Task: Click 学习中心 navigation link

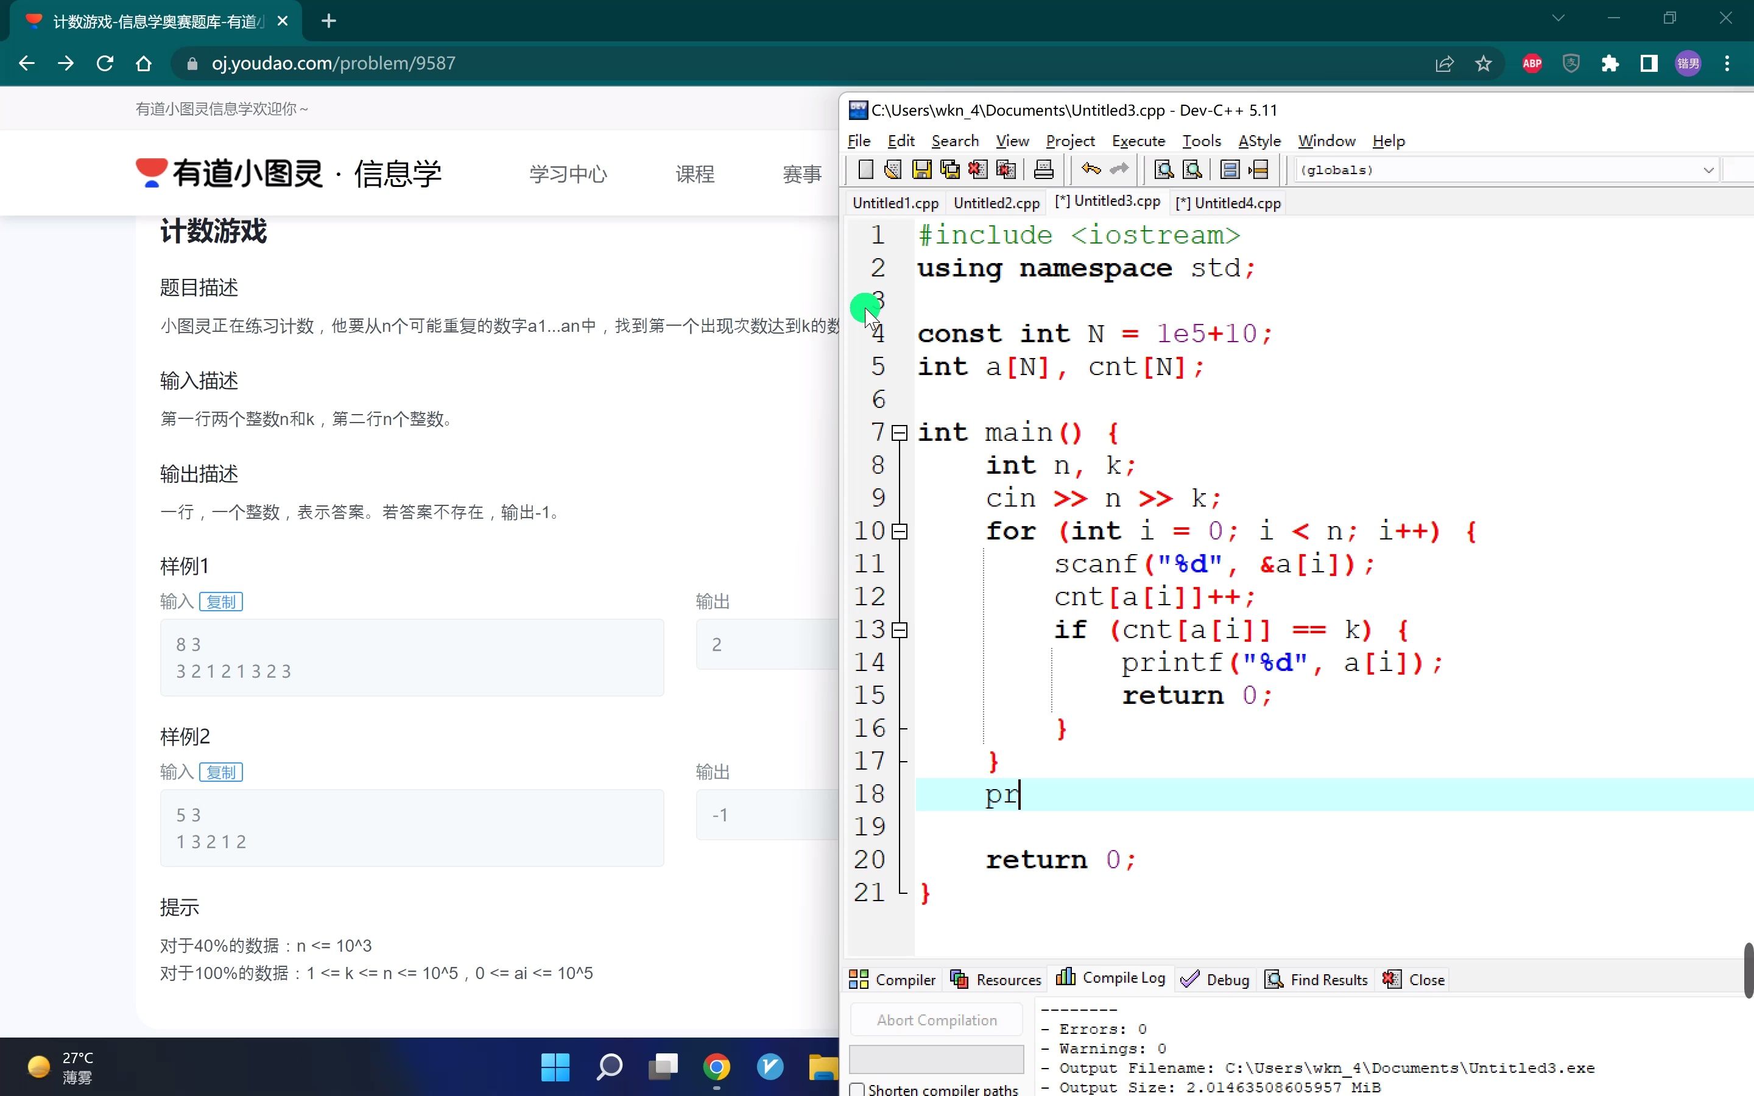Action: [x=568, y=174]
